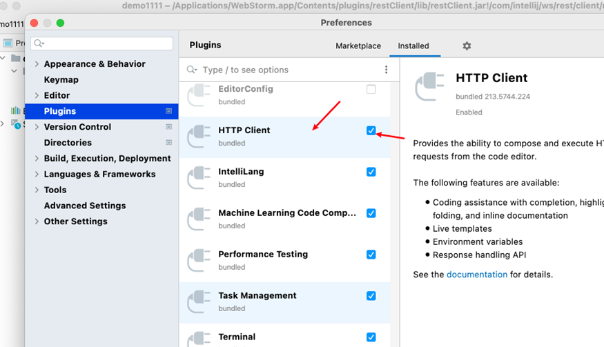Select the Performance Testing plugin name
Image resolution: width=604 pixels, height=347 pixels.
click(x=263, y=254)
